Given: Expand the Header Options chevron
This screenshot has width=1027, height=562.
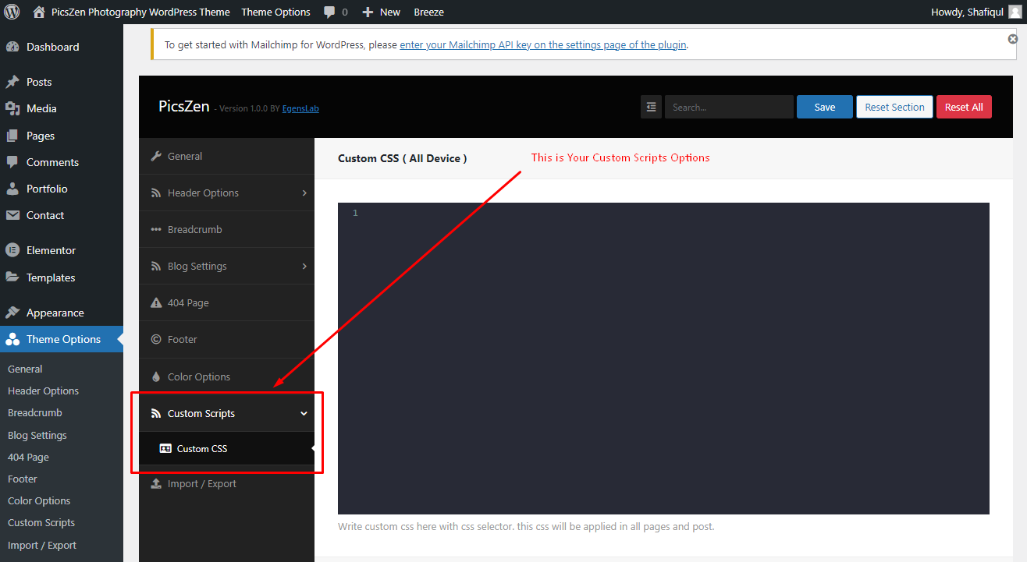Looking at the screenshot, I should pyautogui.click(x=304, y=193).
